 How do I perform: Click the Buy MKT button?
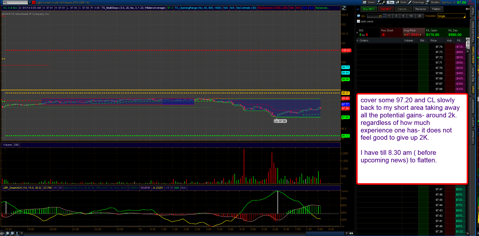click(x=369, y=9)
